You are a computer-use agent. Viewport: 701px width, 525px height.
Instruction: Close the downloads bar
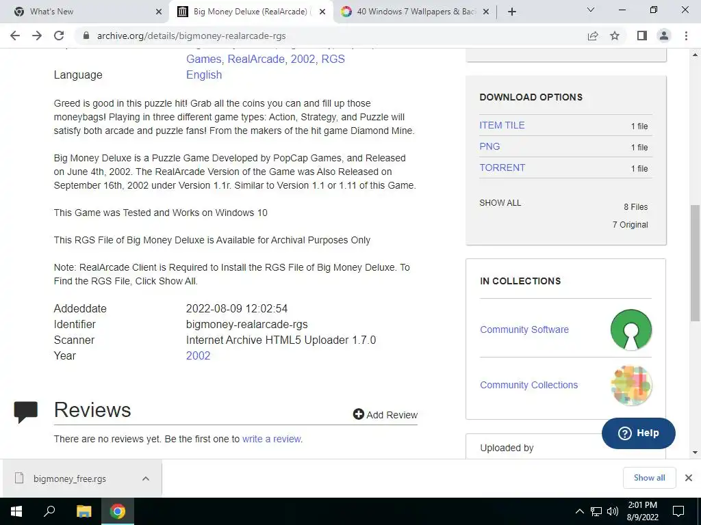689,478
